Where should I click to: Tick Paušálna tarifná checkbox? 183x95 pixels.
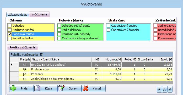[10, 38]
